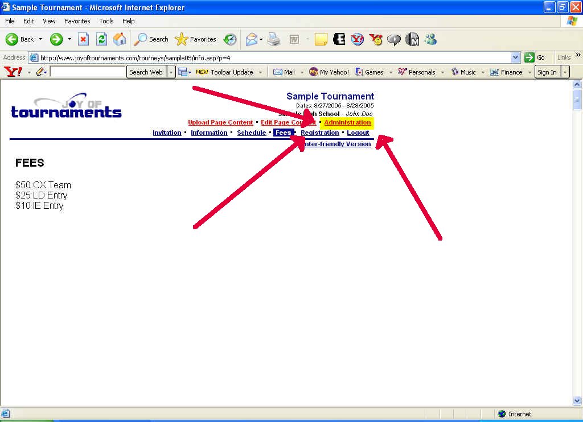Image resolution: width=583 pixels, height=422 pixels.
Task: Click the Go button beside address bar
Action: 535,57
